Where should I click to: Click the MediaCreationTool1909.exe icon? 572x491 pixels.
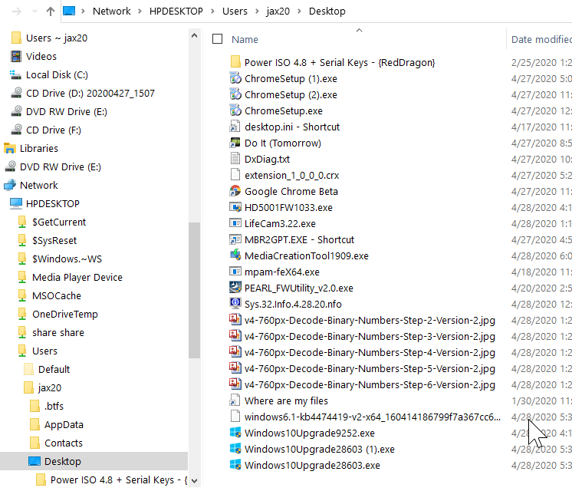point(235,255)
